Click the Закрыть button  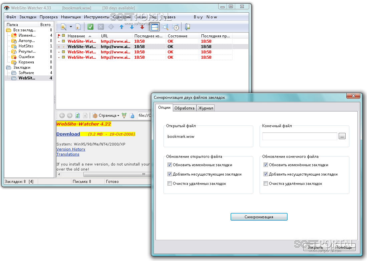coord(315,247)
